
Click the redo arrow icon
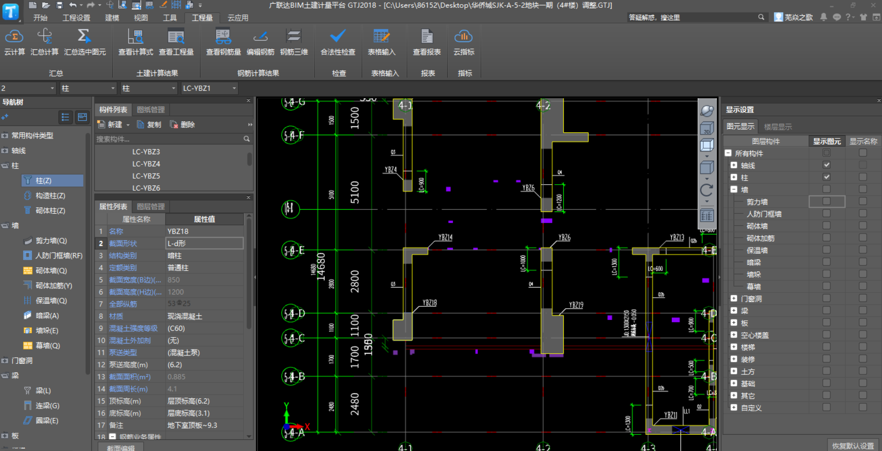coord(91,5)
